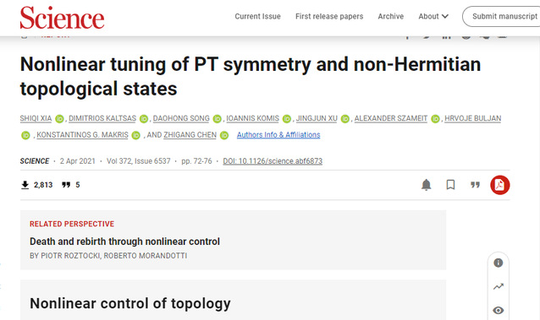Expand the About dropdown menu
Image resolution: width=540 pixels, height=320 pixels.
click(433, 16)
